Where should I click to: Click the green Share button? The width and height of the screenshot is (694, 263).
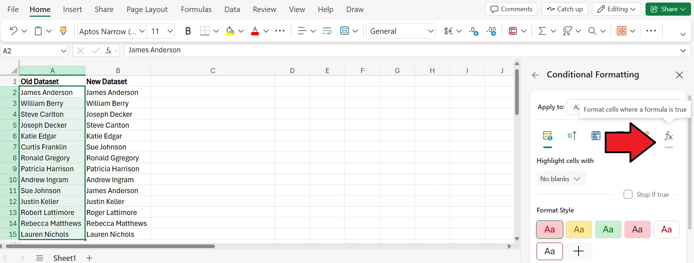pyautogui.click(x=668, y=9)
